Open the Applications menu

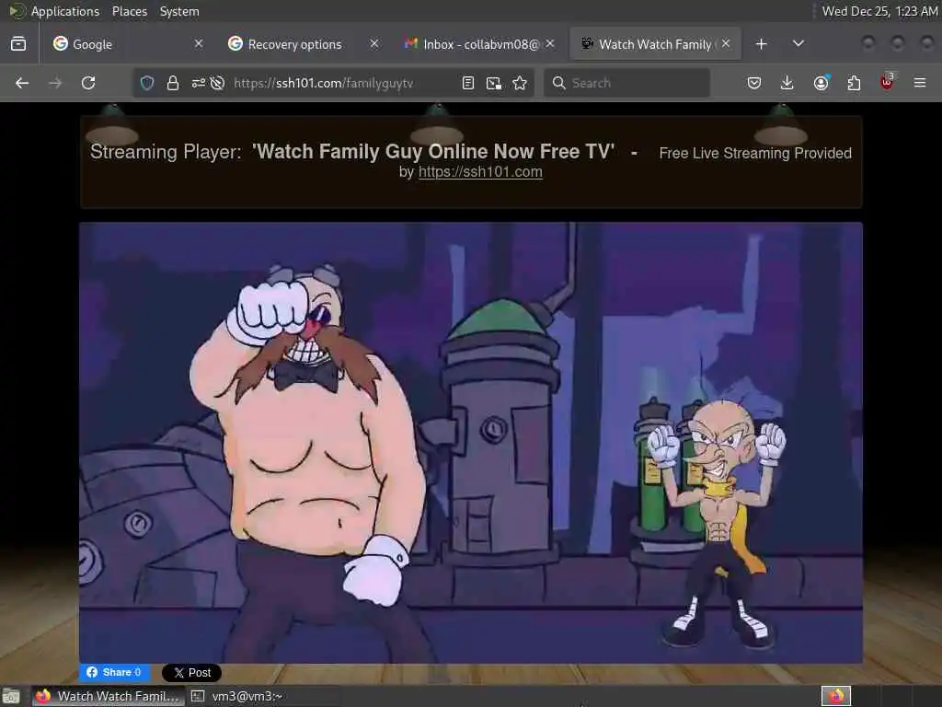65,11
